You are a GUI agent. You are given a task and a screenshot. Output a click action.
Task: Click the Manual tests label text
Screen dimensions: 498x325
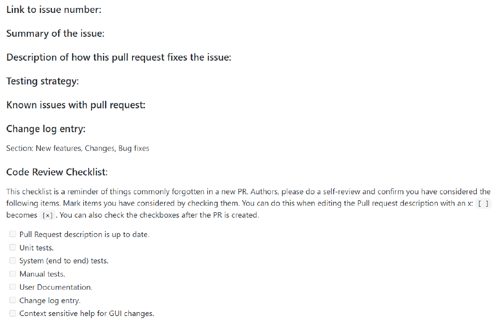(42, 274)
